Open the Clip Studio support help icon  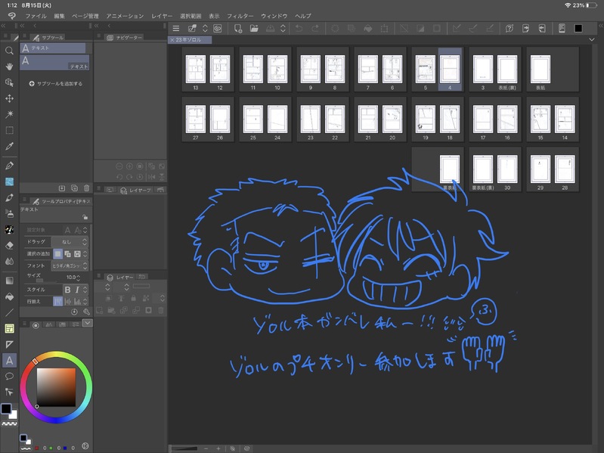[510, 29]
